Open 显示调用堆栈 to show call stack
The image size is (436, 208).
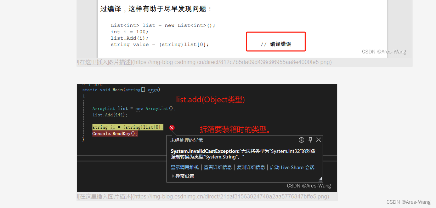pos(185,167)
